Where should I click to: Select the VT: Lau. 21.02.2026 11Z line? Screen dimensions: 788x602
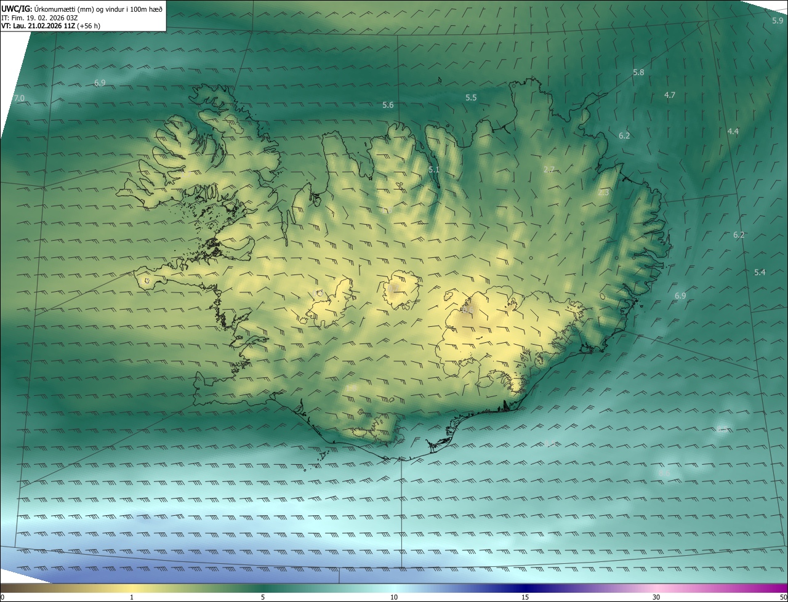[50, 26]
